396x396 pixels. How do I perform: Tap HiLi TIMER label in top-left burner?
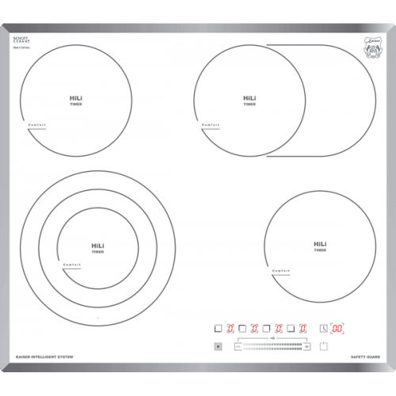point(76,101)
